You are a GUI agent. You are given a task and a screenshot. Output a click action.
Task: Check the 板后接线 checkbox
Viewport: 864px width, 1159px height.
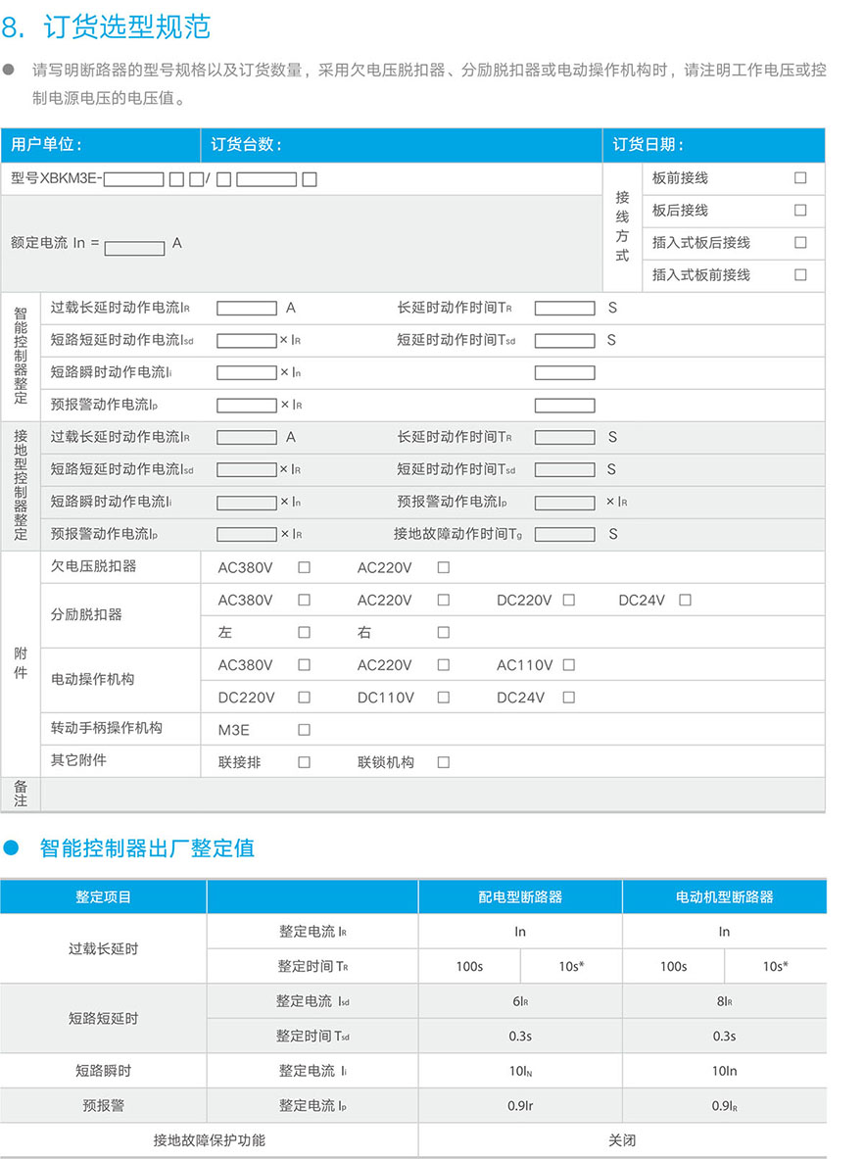[x=800, y=210]
